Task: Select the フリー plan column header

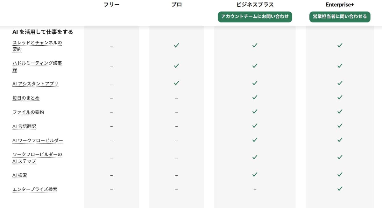Action: pos(111,4)
